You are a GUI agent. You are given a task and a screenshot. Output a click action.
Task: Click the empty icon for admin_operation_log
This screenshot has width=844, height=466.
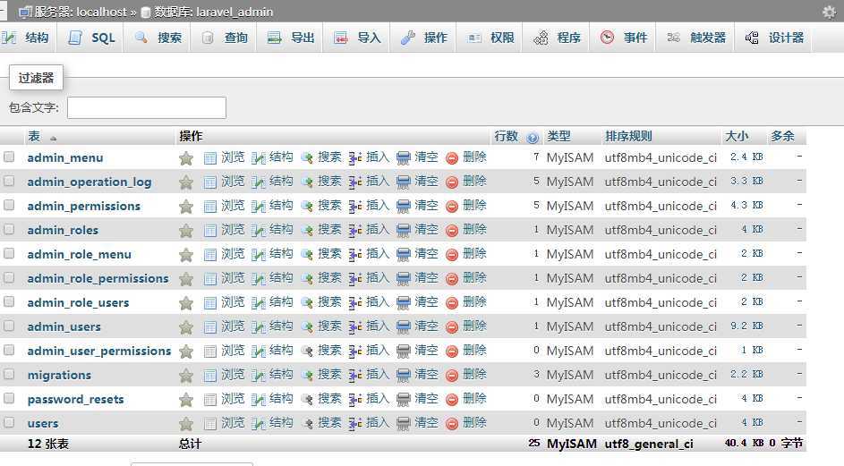click(403, 182)
